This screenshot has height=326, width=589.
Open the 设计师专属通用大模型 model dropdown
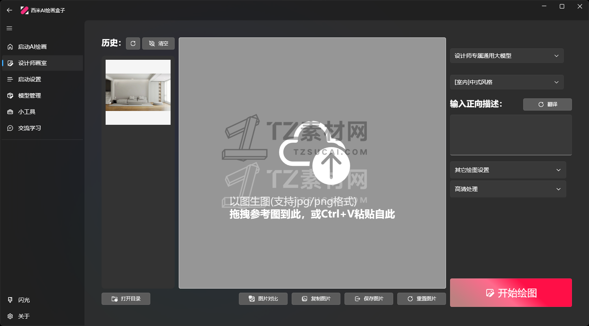[507, 56]
